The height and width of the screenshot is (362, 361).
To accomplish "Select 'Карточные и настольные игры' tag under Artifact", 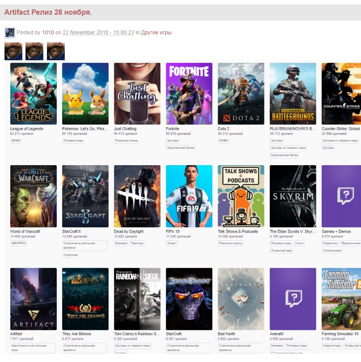I will click(x=33, y=348).
